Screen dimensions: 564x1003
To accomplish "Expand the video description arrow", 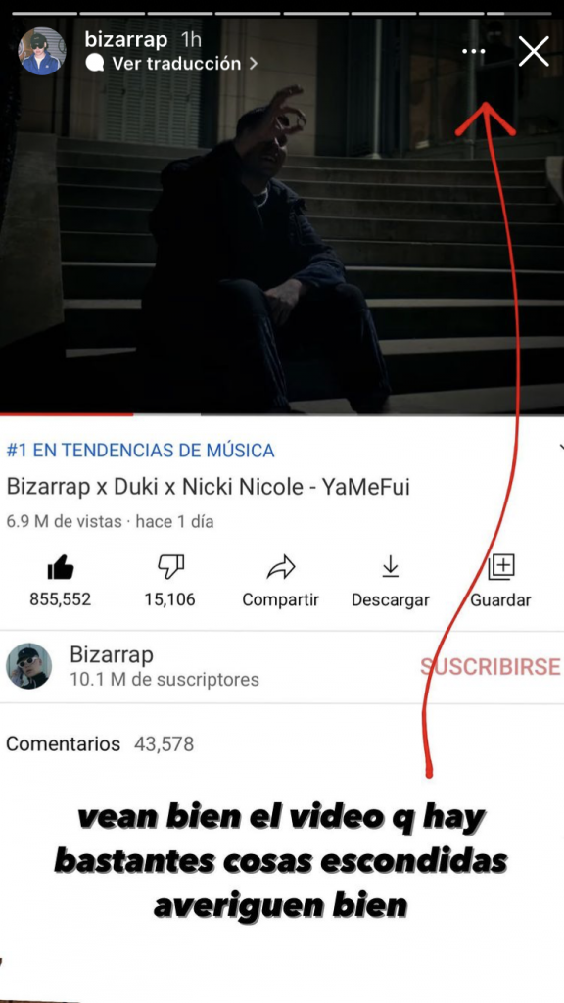I will [x=561, y=449].
